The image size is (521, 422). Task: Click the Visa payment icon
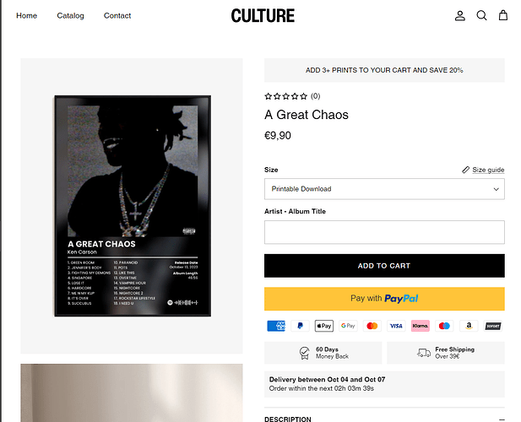[396, 326]
